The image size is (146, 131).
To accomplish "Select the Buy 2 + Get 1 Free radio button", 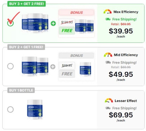I will pos(10,66).
